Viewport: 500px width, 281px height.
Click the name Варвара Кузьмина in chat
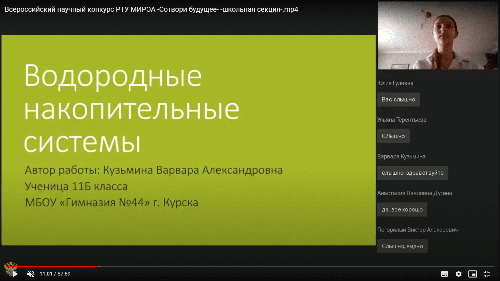(401, 156)
